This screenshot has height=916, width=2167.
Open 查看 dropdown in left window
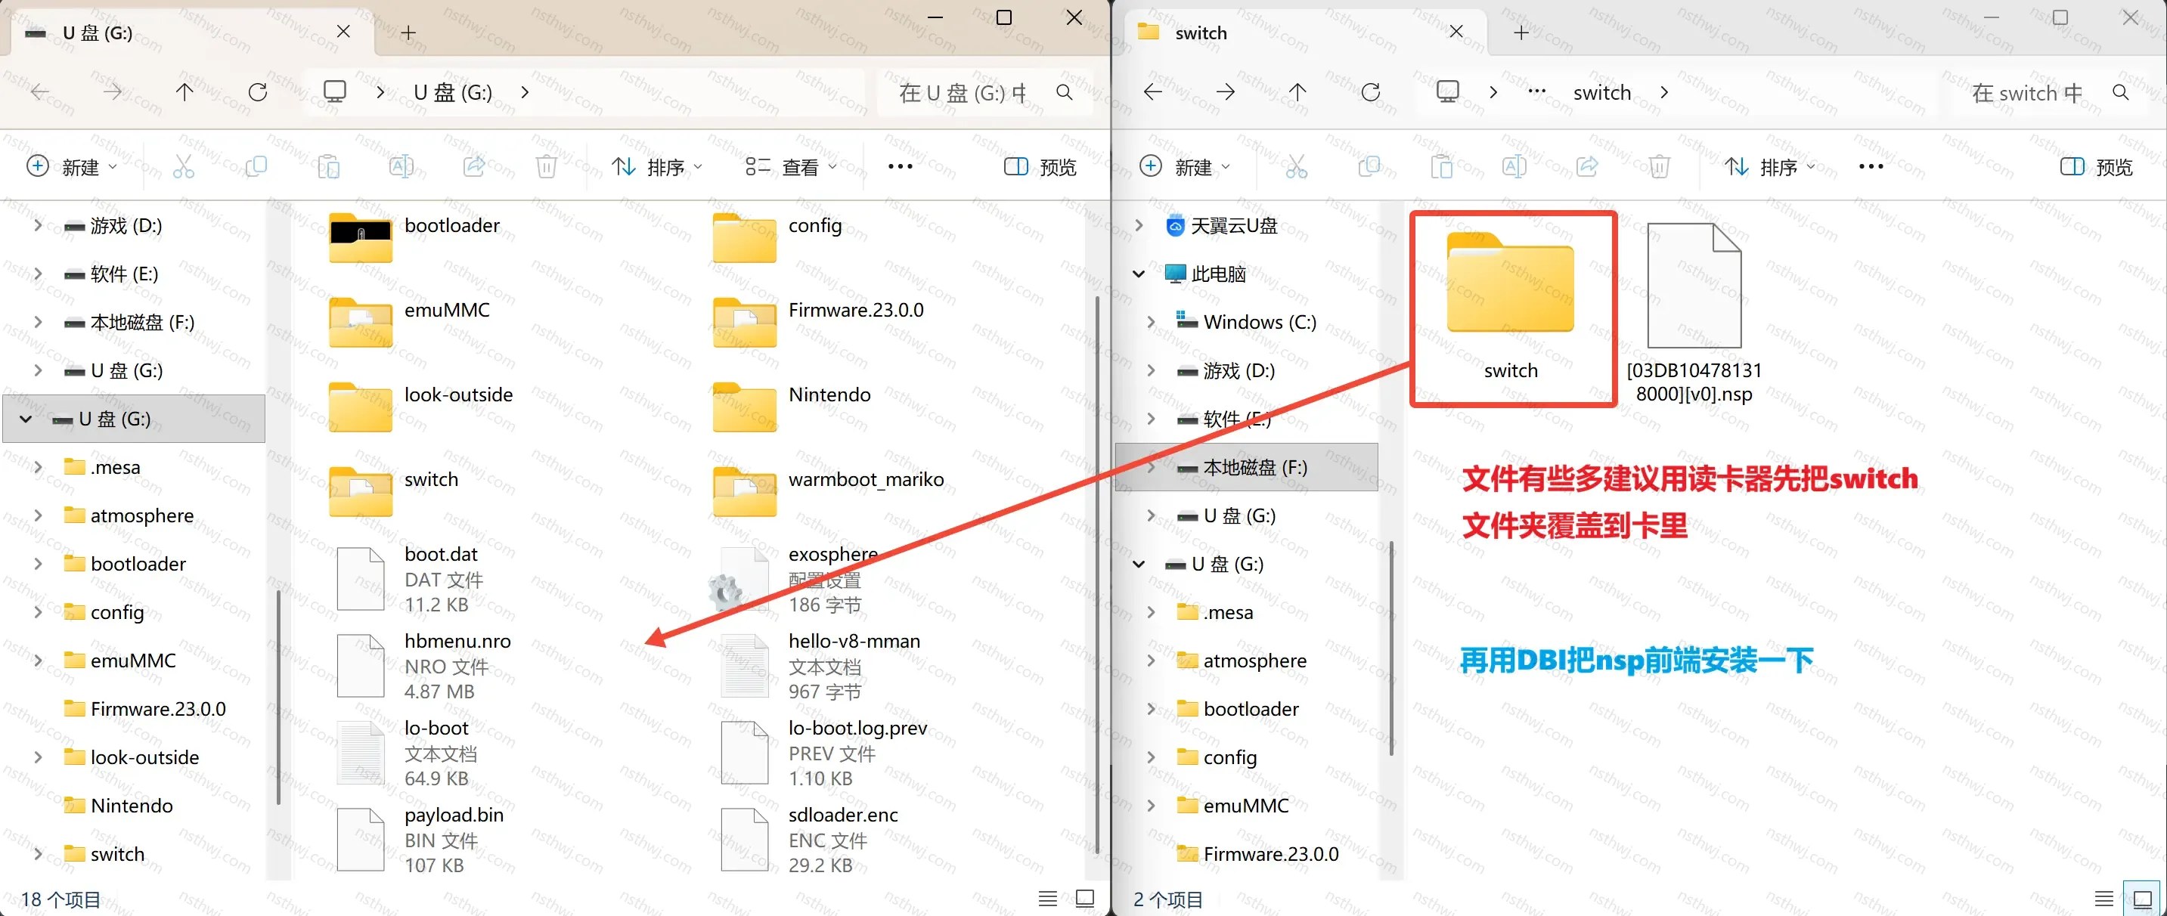791,166
